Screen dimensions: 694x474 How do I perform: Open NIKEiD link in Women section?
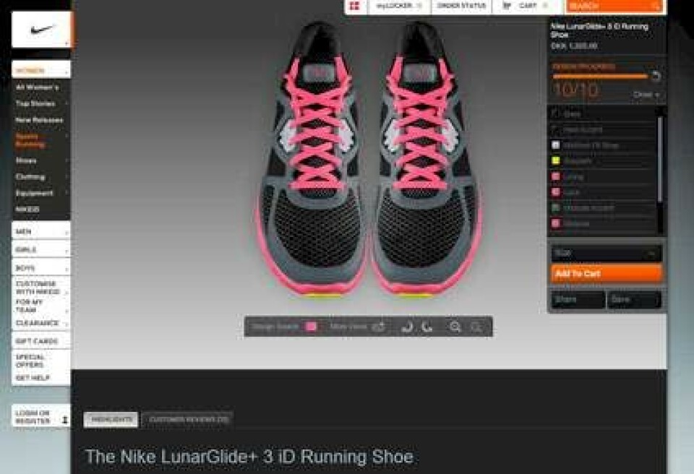27,209
